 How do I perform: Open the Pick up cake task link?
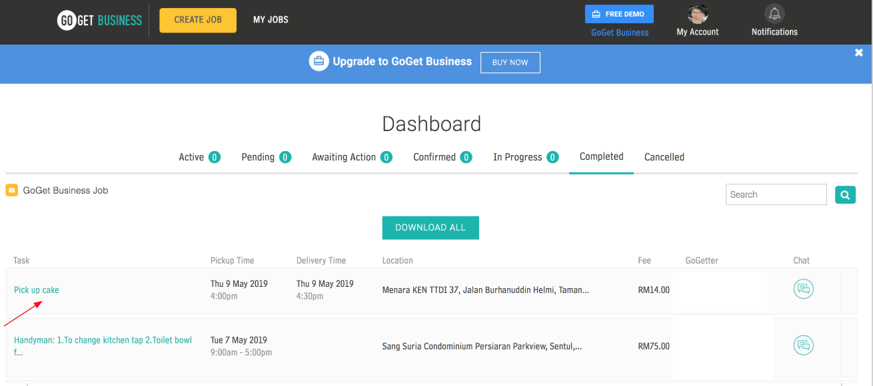pos(37,290)
